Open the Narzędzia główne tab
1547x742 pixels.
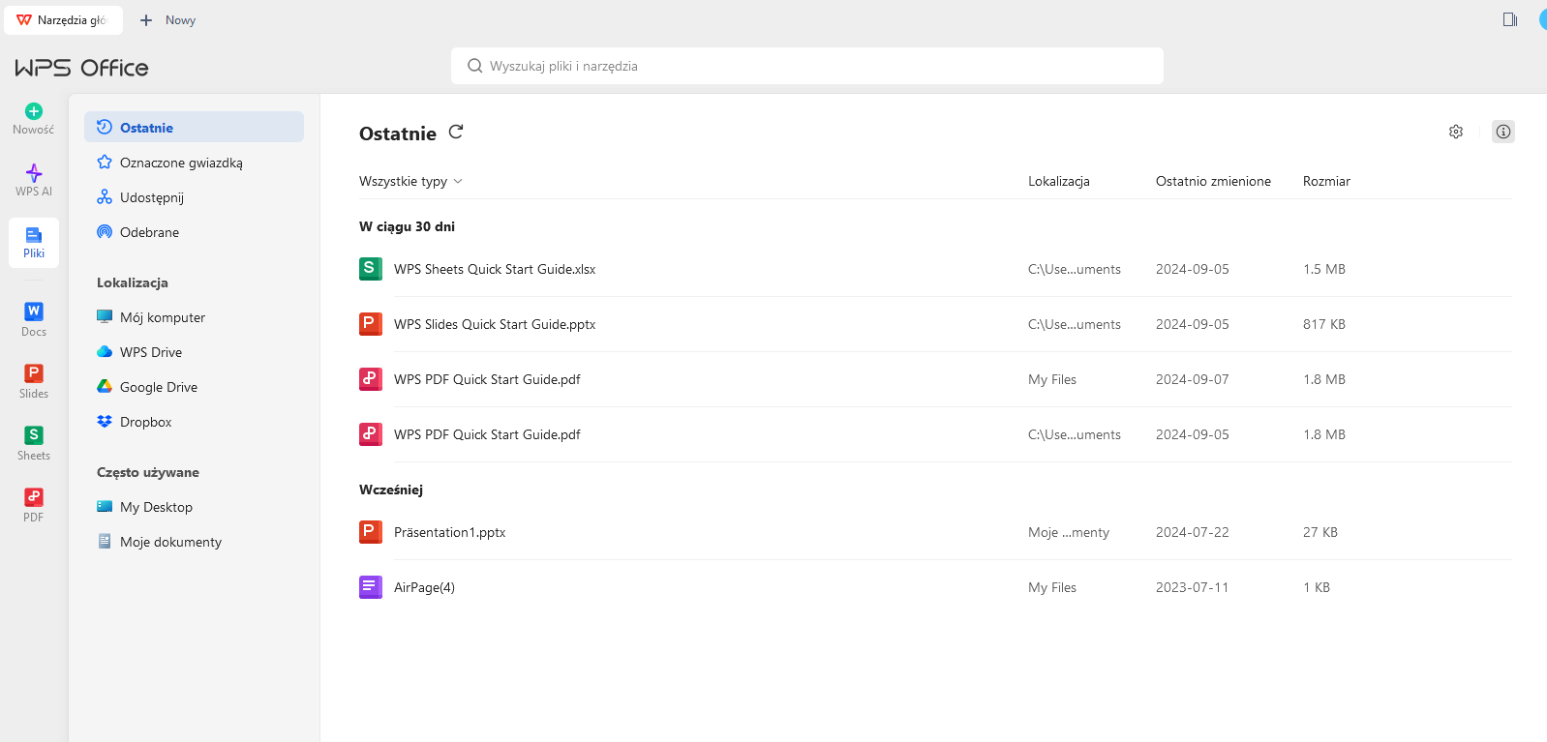point(63,20)
